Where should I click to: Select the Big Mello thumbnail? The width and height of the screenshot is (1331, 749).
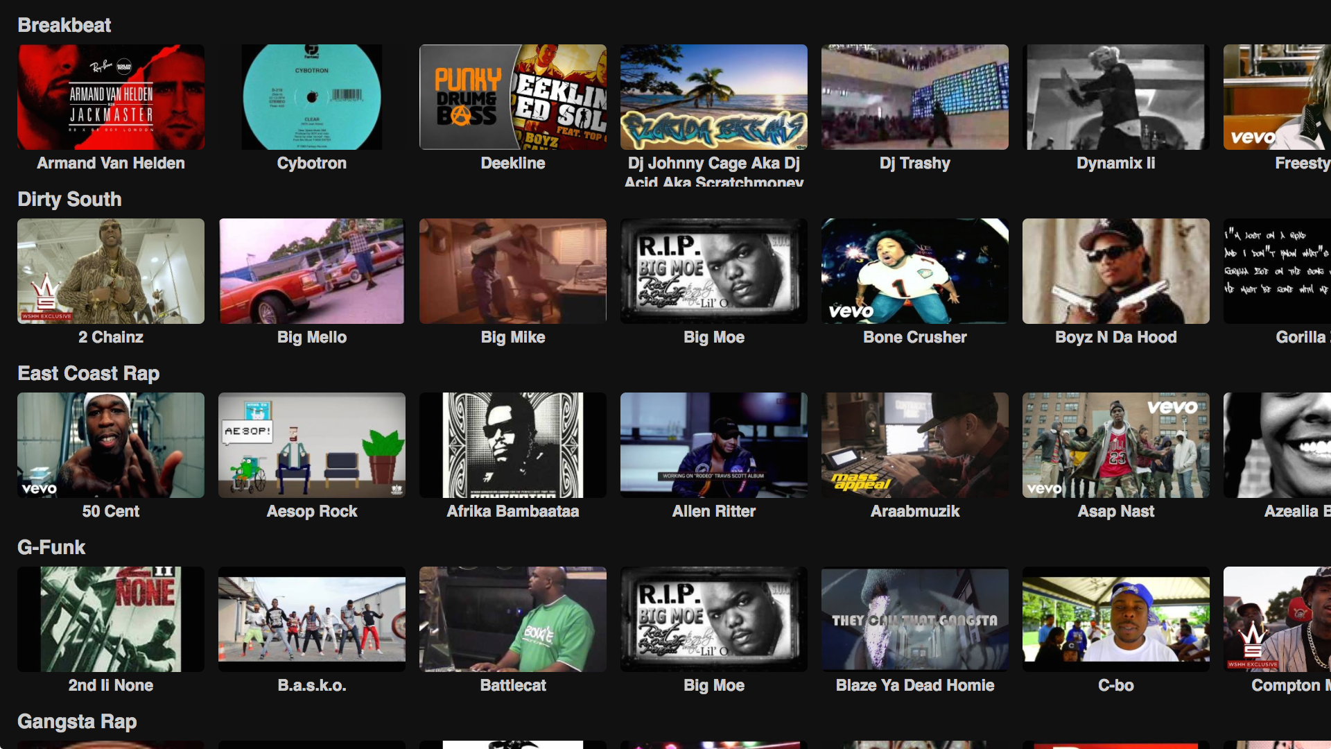click(311, 271)
